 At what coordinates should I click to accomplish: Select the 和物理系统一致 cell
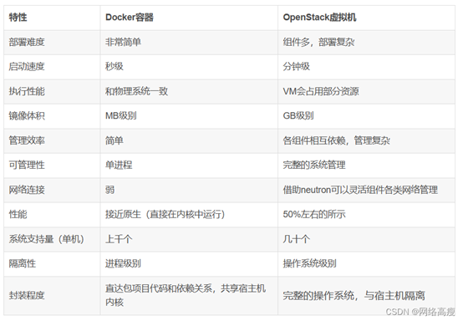(x=189, y=92)
